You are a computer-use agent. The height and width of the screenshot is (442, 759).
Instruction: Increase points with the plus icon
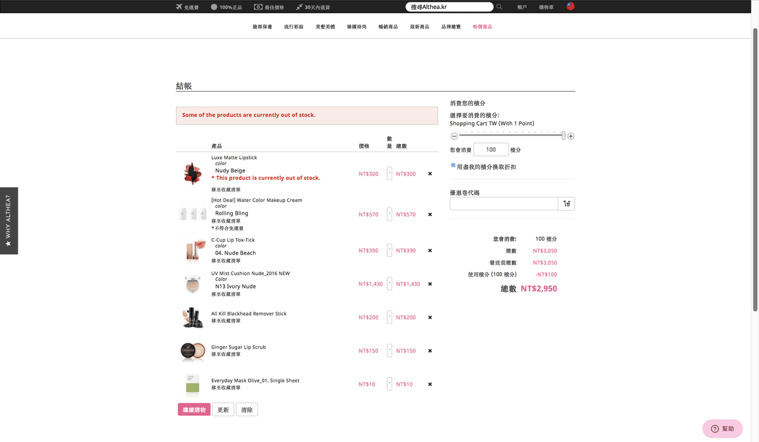pyautogui.click(x=571, y=136)
